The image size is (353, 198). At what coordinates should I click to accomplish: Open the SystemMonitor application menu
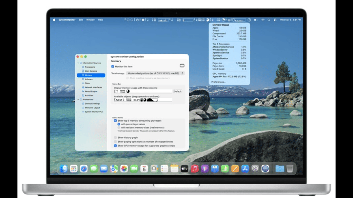click(x=67, y=20)
